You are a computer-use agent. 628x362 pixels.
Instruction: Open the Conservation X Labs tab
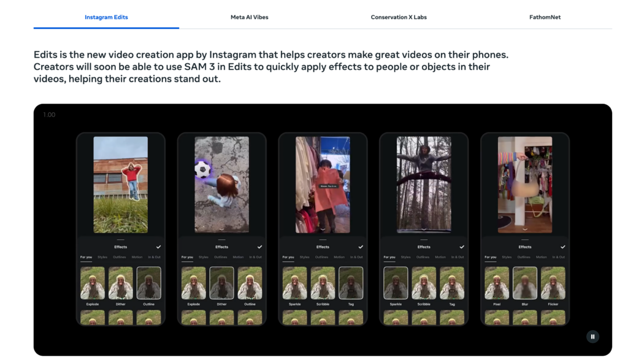pos(399,17)
